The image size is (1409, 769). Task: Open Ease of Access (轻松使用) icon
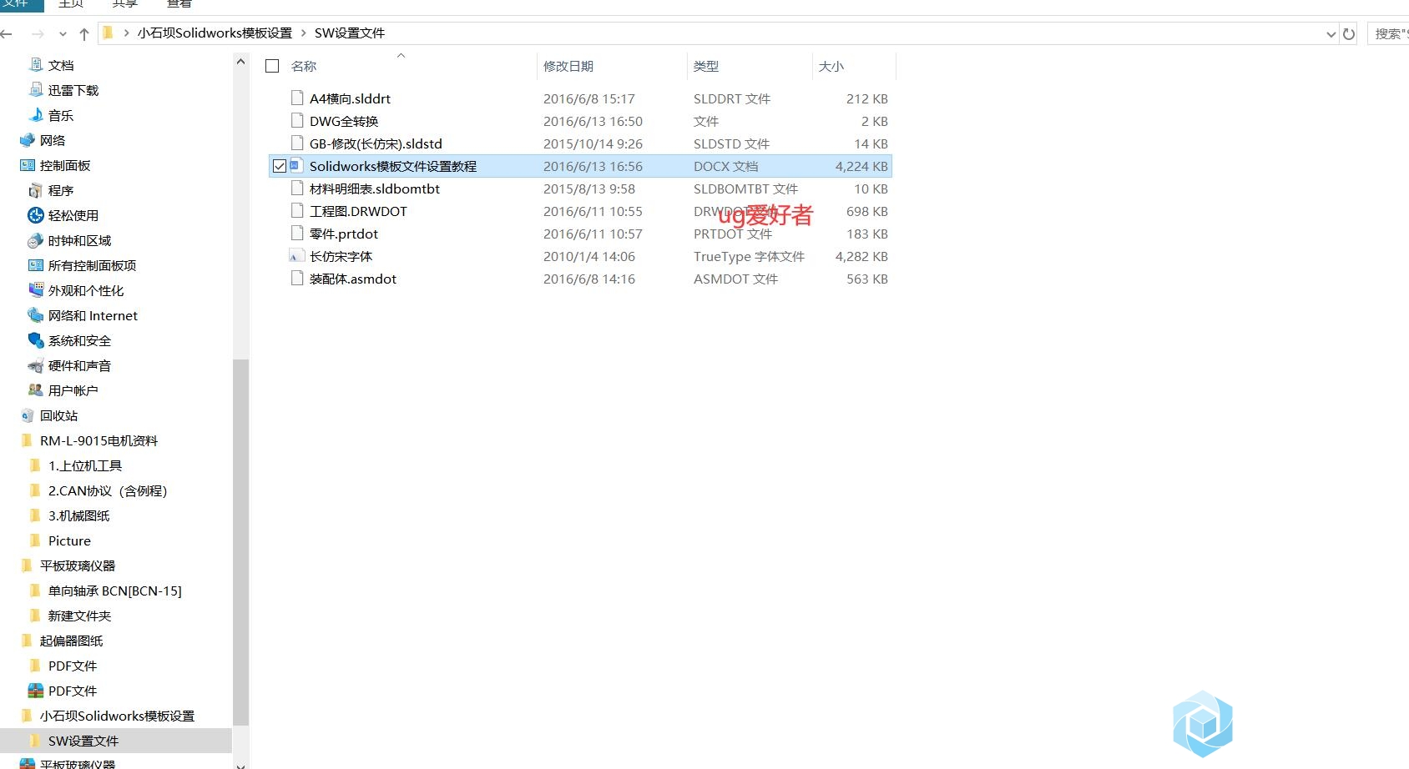coord(36,215)
